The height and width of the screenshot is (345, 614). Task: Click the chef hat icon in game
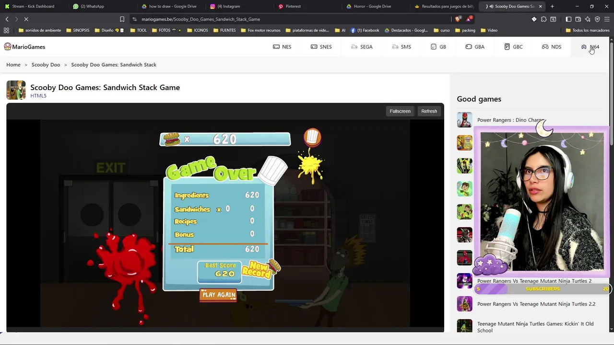(x=312, y=137)
